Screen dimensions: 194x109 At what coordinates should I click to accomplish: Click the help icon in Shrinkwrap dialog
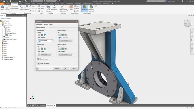37,68
